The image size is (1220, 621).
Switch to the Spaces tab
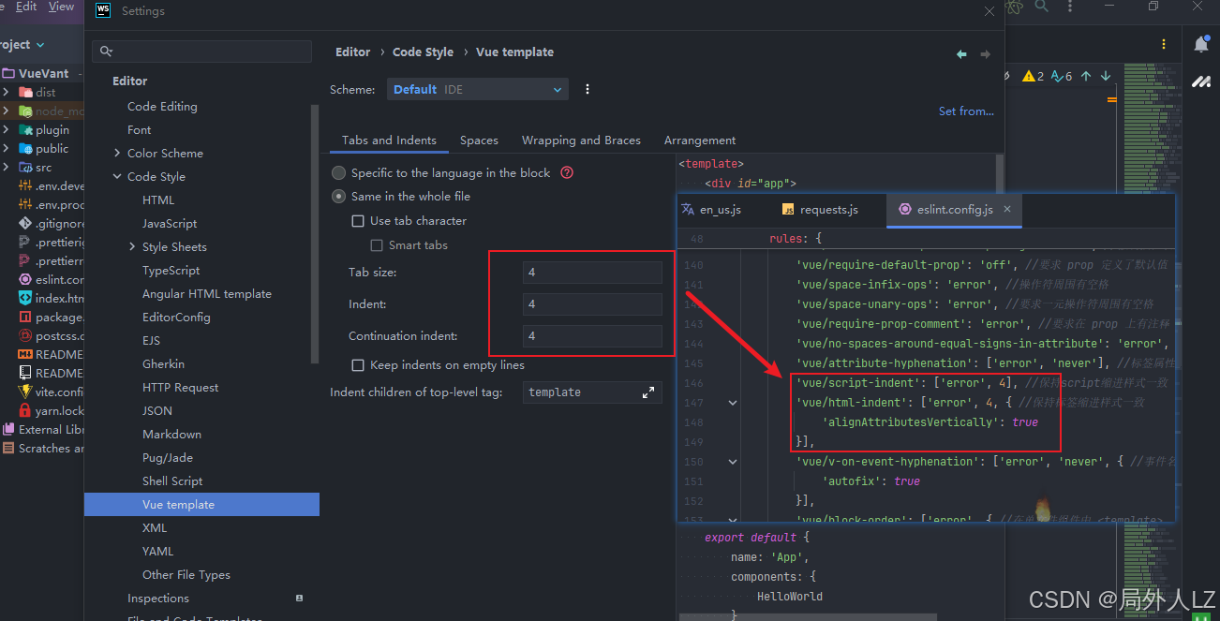tap(479, 140)
